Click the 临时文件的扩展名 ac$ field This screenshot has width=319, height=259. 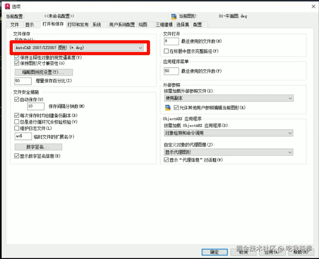point(23,136)
